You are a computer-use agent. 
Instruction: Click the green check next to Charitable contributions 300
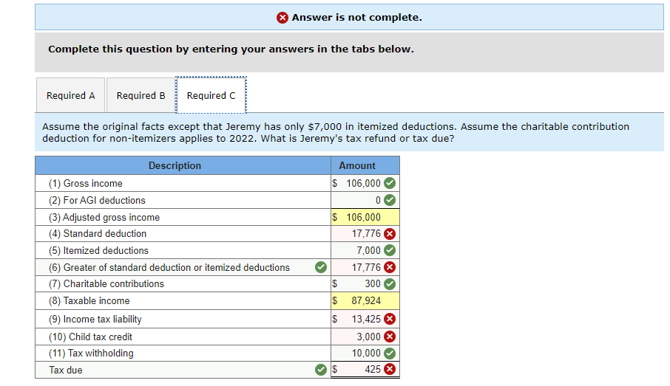pos(389,284)
